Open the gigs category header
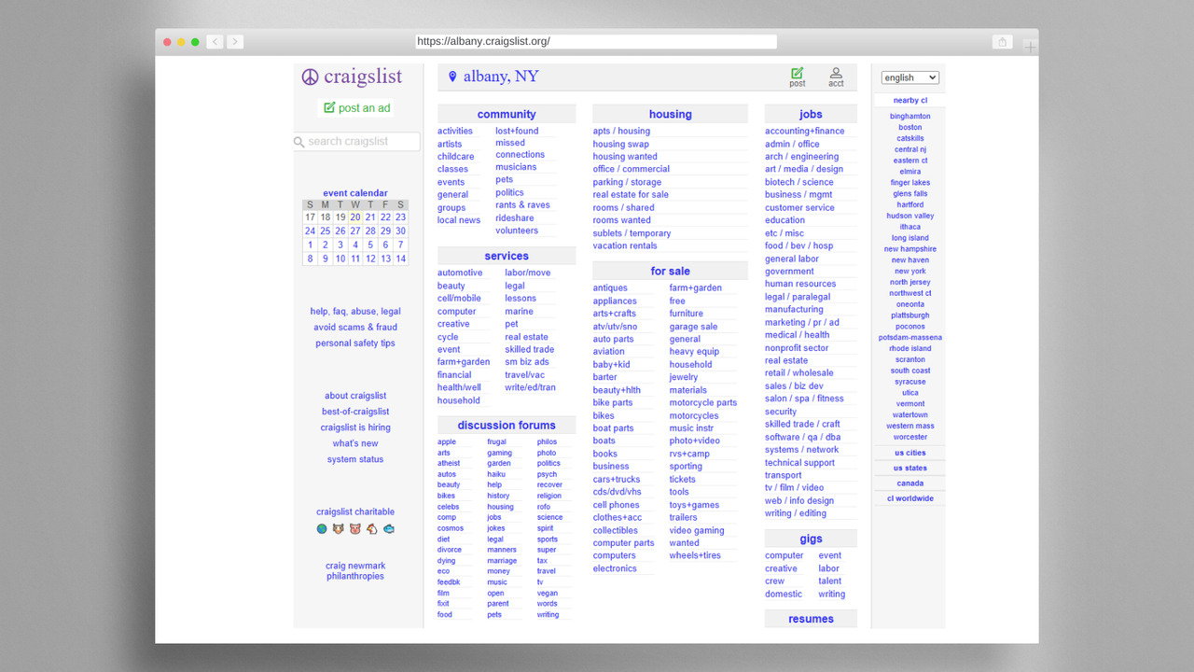Image resolution: width=1194 pixels, height=672 pixels. pos(811,539)
